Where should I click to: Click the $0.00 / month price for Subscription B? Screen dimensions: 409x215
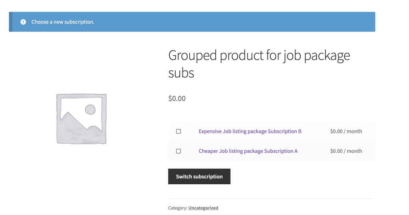point(346,131)
